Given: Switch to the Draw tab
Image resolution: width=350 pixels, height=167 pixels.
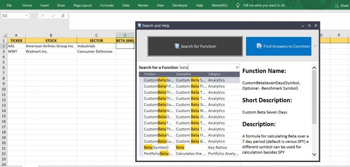Looking at the screenshot, I should (61, 5).
